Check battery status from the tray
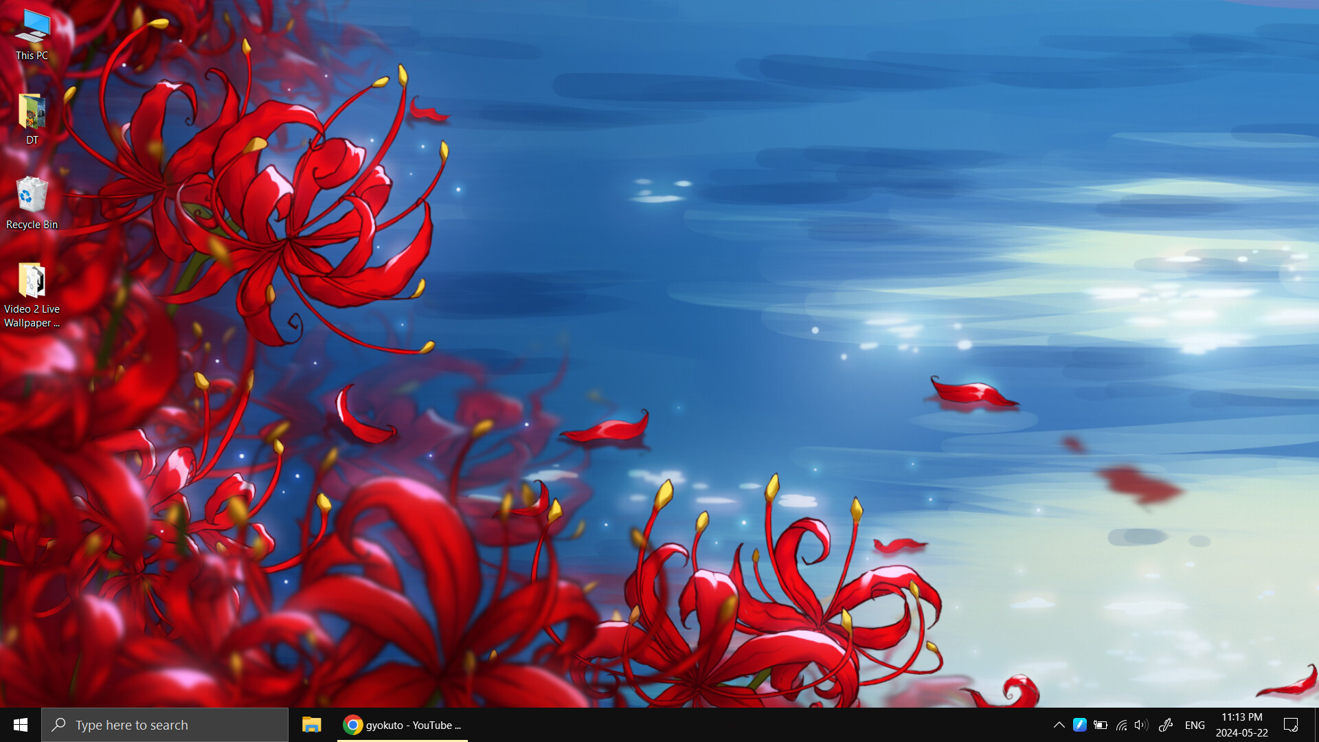The width and height of the screenshot is (1319, 742). tap(1100, 725)
